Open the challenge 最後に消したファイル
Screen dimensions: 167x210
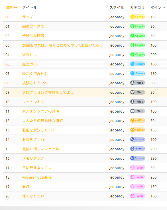point(41,149)
